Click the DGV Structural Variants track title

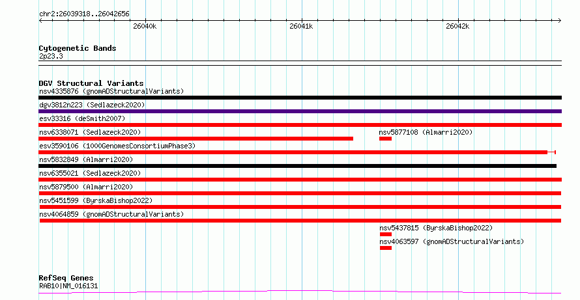click(91, 83)
